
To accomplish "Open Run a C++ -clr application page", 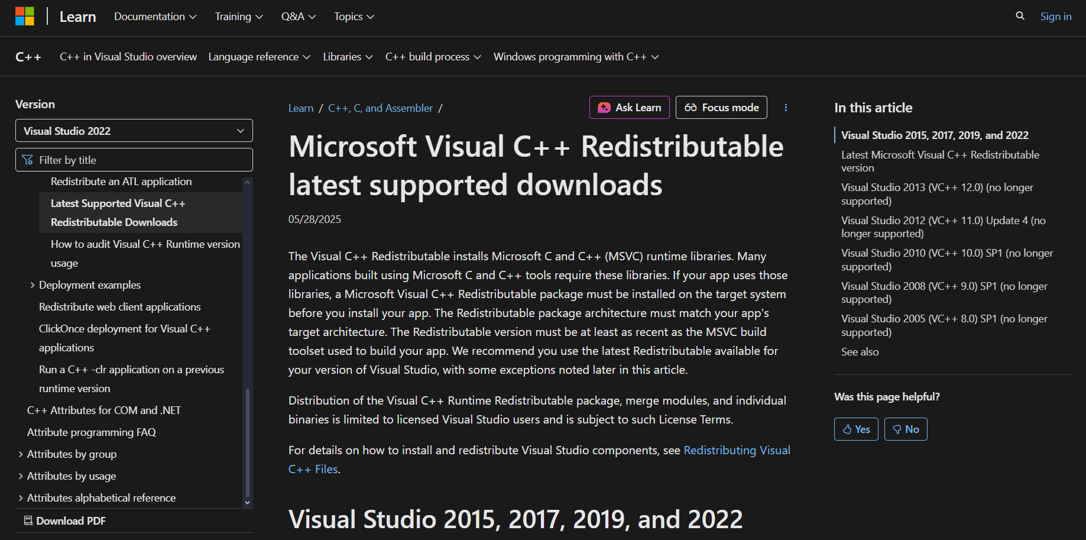I will (x=131, y=379).
